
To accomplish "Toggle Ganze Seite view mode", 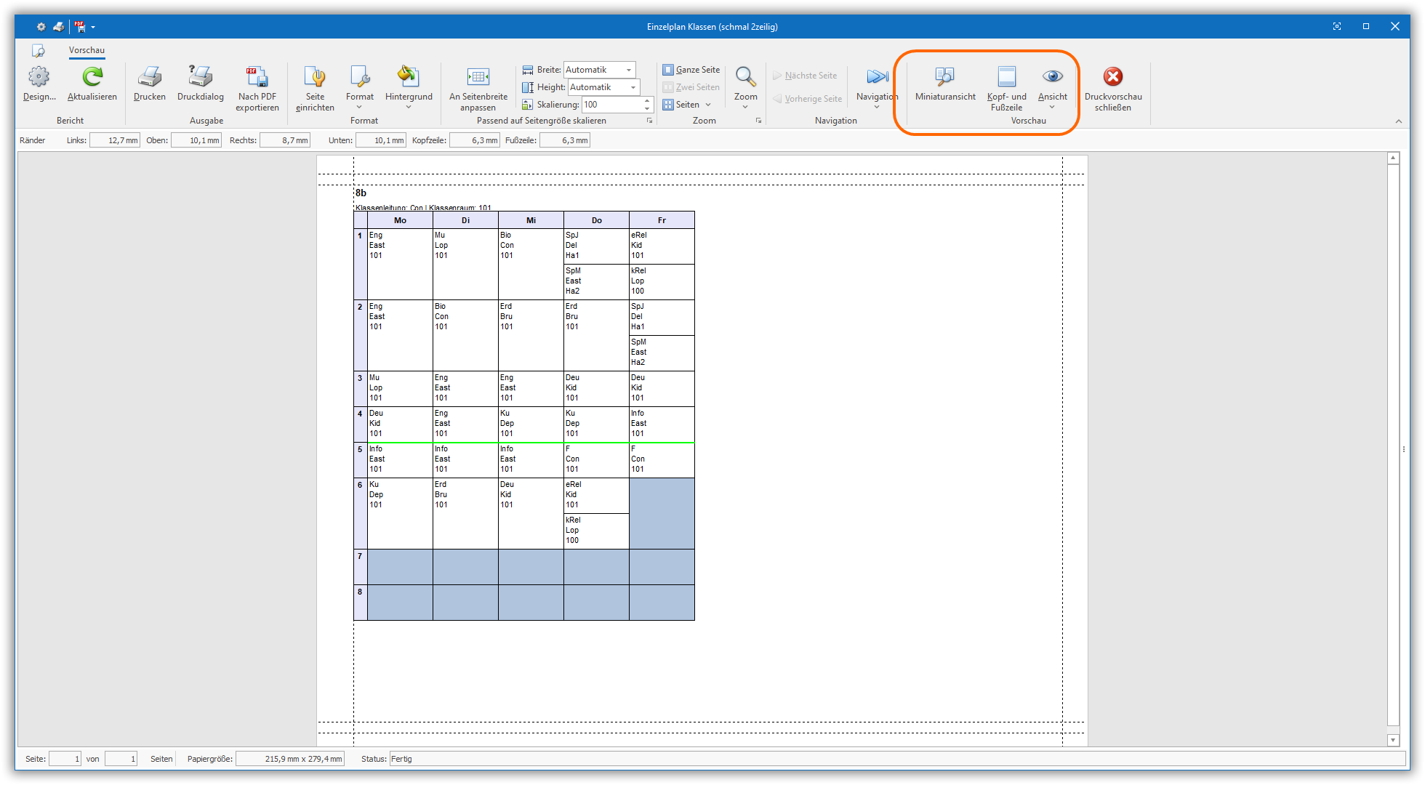I will coord(691,70).
